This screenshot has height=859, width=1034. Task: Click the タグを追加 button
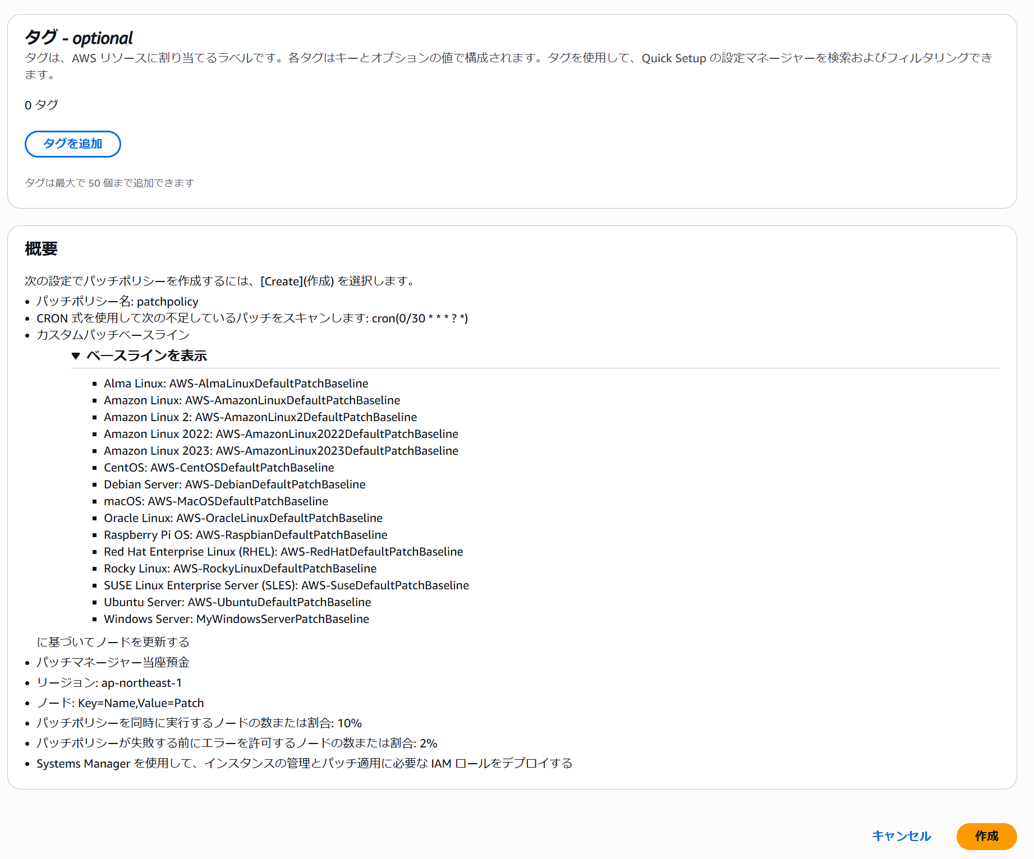tap(72, 144)
